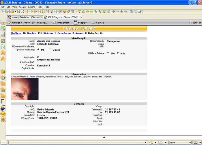The height and width of the screenshot is (145, 202).
Task: Click the calendar icon in left sidebar
Action: coord(3,28)
